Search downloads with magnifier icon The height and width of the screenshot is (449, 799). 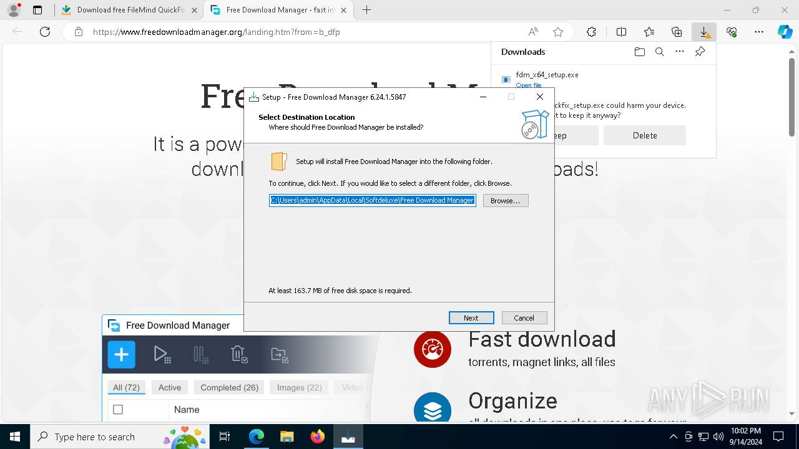pyautogui.click(x=660, y=52)
